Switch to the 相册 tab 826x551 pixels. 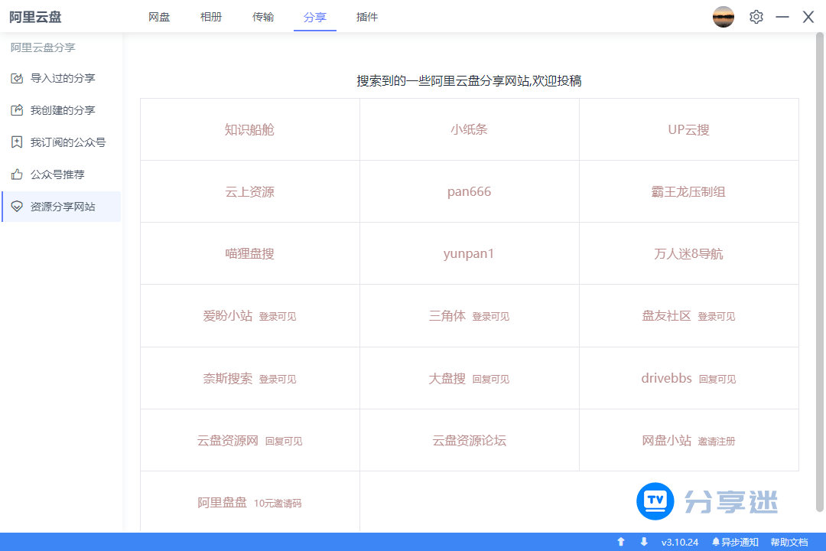click(x=211, y=16)
